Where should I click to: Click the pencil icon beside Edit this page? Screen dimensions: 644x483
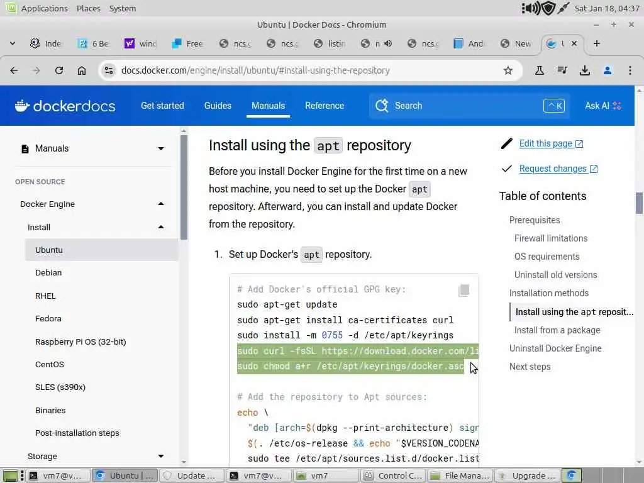507,144
